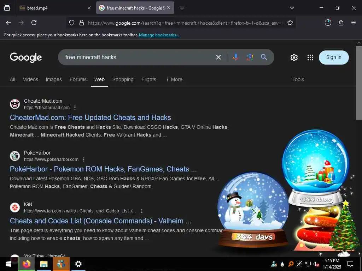Open the circular toolbar icon beside extensions
Image resolution: width=362 pixels, height=271 pixels.
point(328,23)
